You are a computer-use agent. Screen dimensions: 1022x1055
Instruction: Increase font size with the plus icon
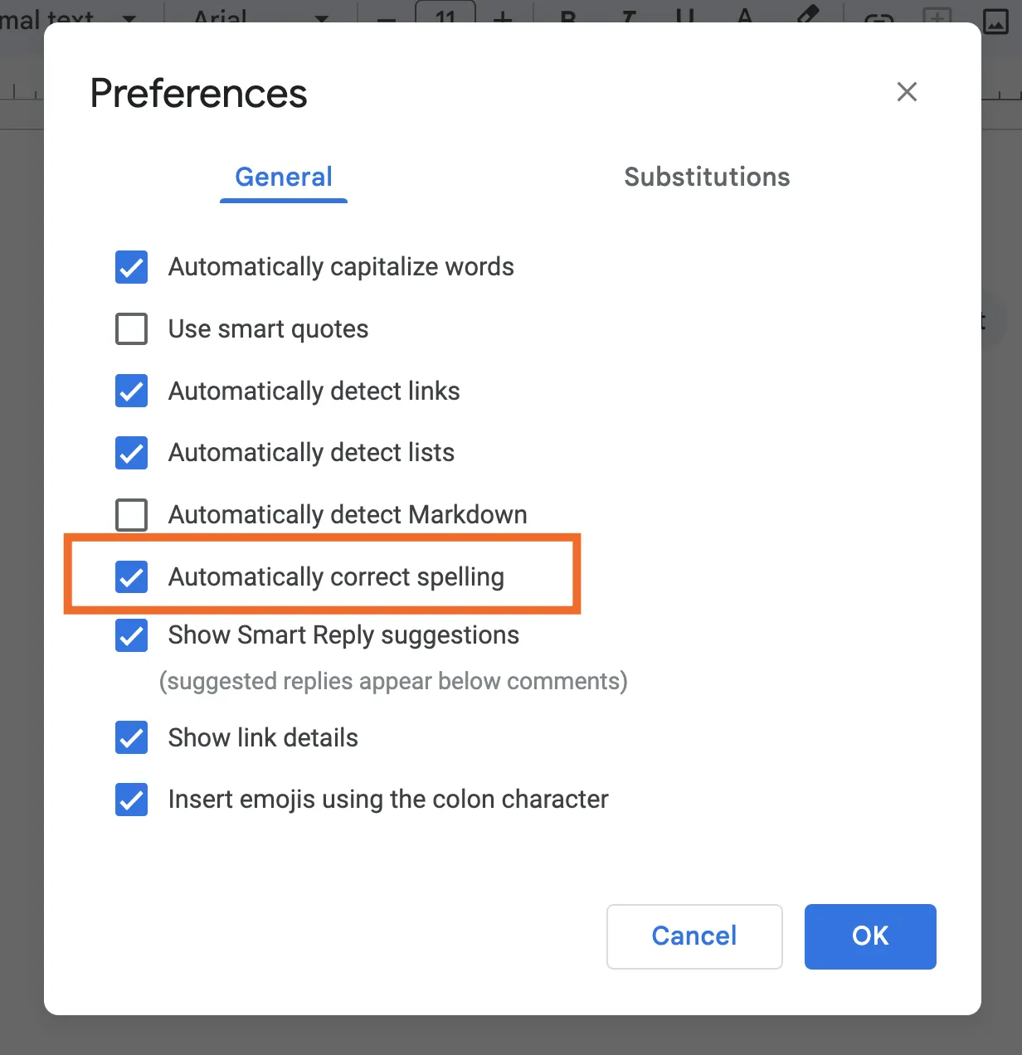503,17
